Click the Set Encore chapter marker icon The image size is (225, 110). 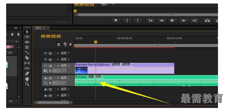click(65, 44)
